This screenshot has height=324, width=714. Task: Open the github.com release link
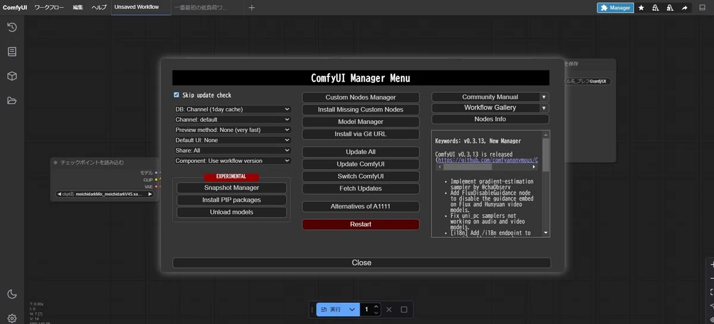point(487,160)
